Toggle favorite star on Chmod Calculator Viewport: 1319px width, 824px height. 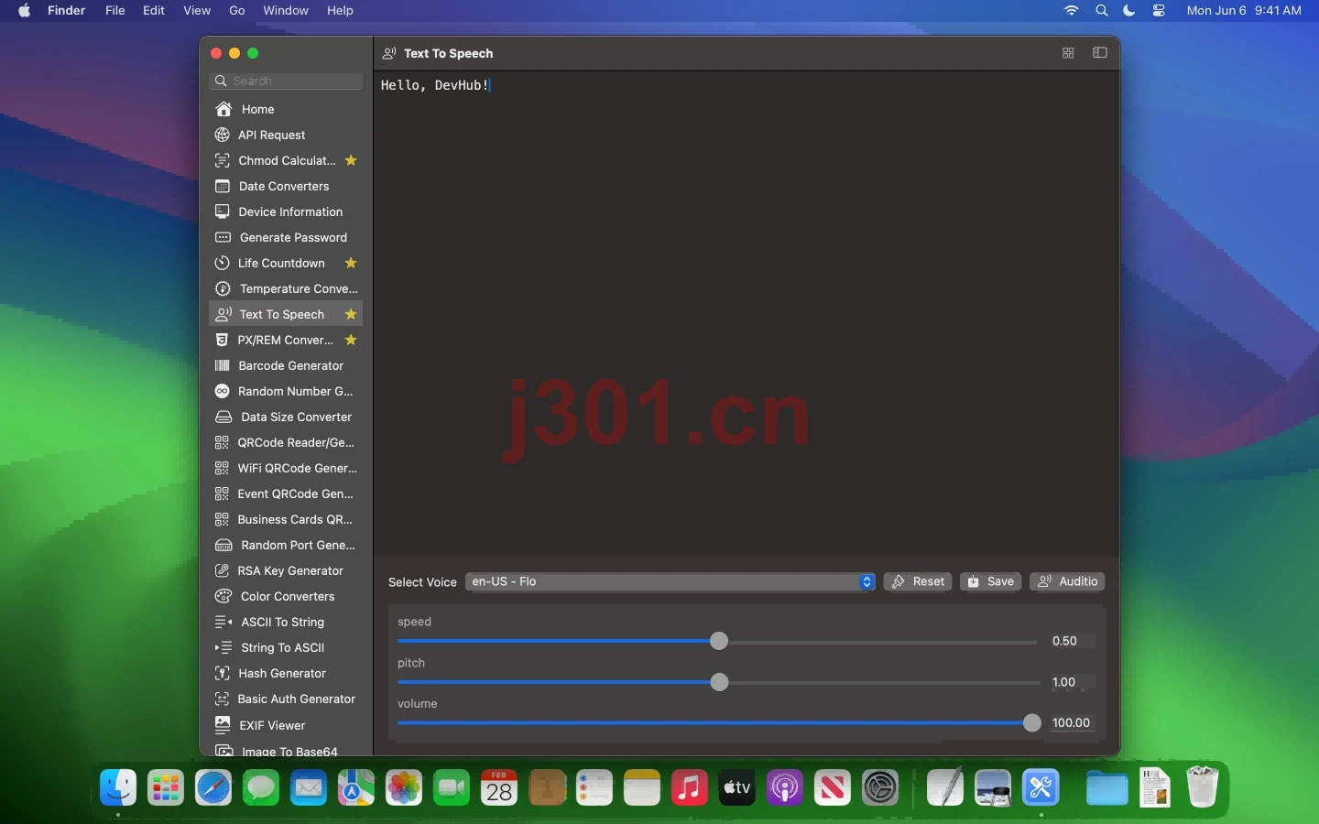351,160
